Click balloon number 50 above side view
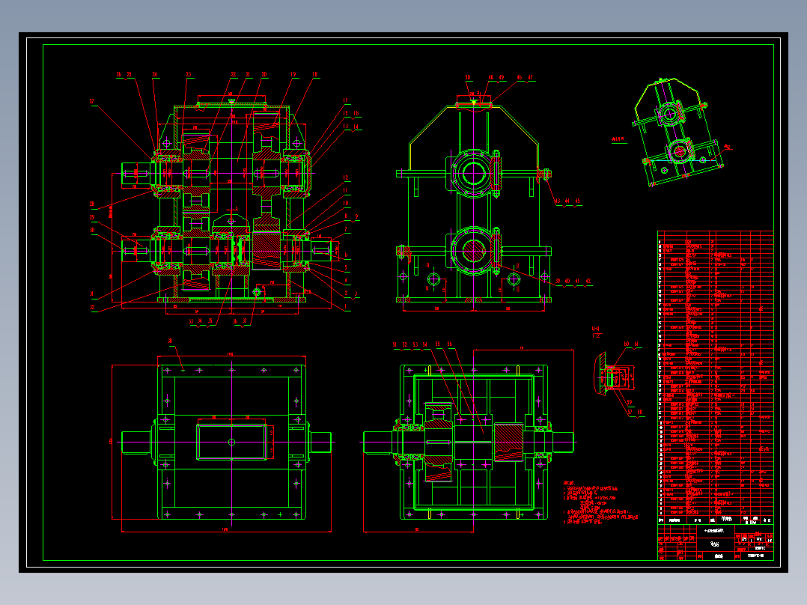 coord(467,77)
